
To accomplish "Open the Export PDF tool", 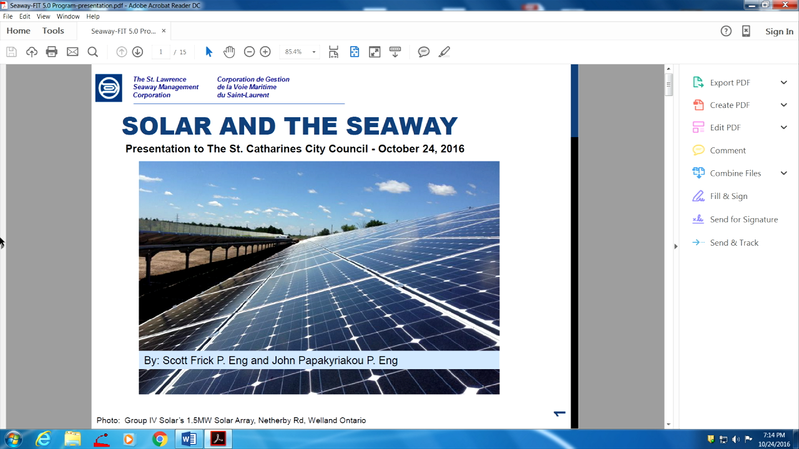I will [x=730, y=82].
